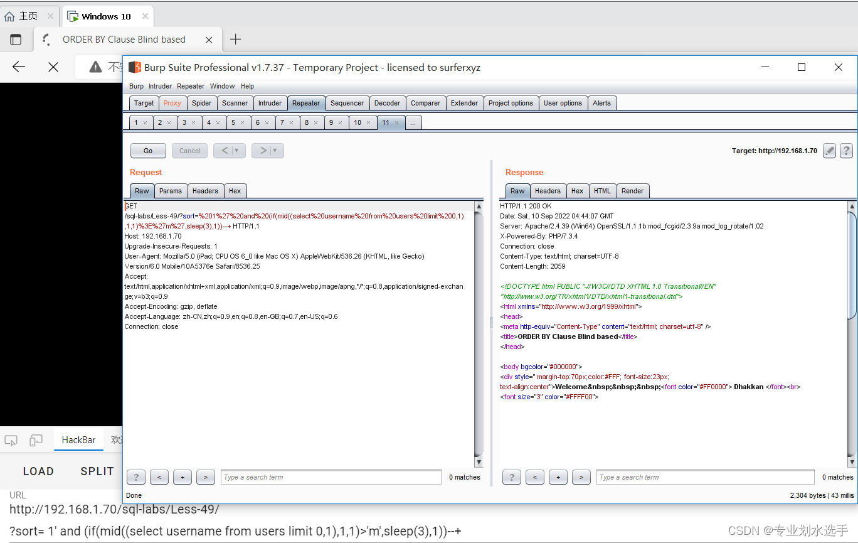Click plus button in request search bar
The width and height of the screenshot is (858, 543).
183,477
